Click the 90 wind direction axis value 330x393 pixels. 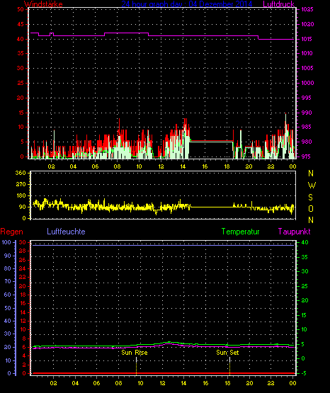point(23,207)
